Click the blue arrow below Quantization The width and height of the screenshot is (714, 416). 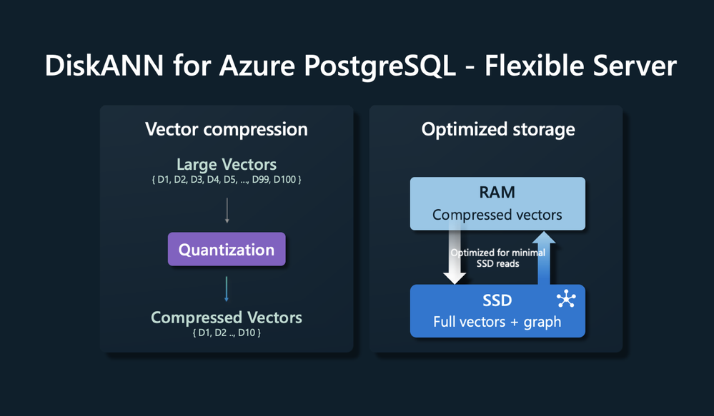click(x=227, y=288)
